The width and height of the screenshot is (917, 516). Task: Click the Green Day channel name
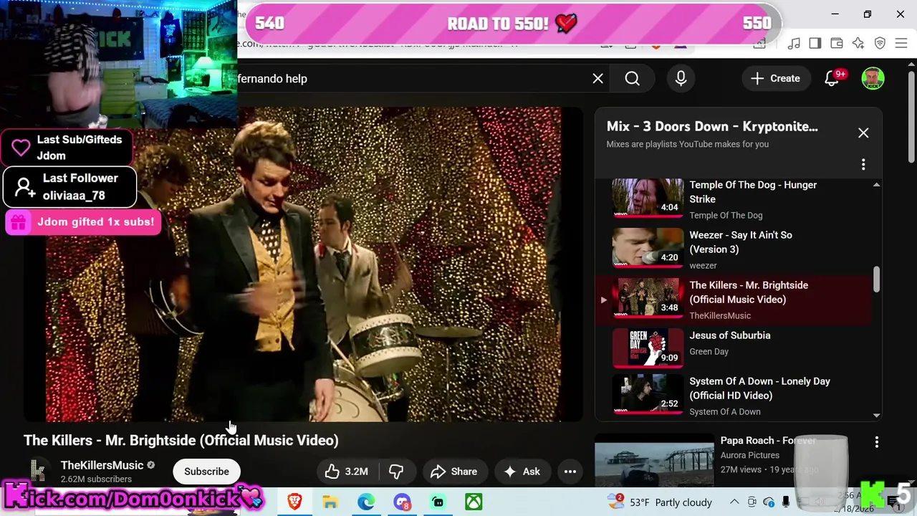pyautogui.click(x=709, y=351)
